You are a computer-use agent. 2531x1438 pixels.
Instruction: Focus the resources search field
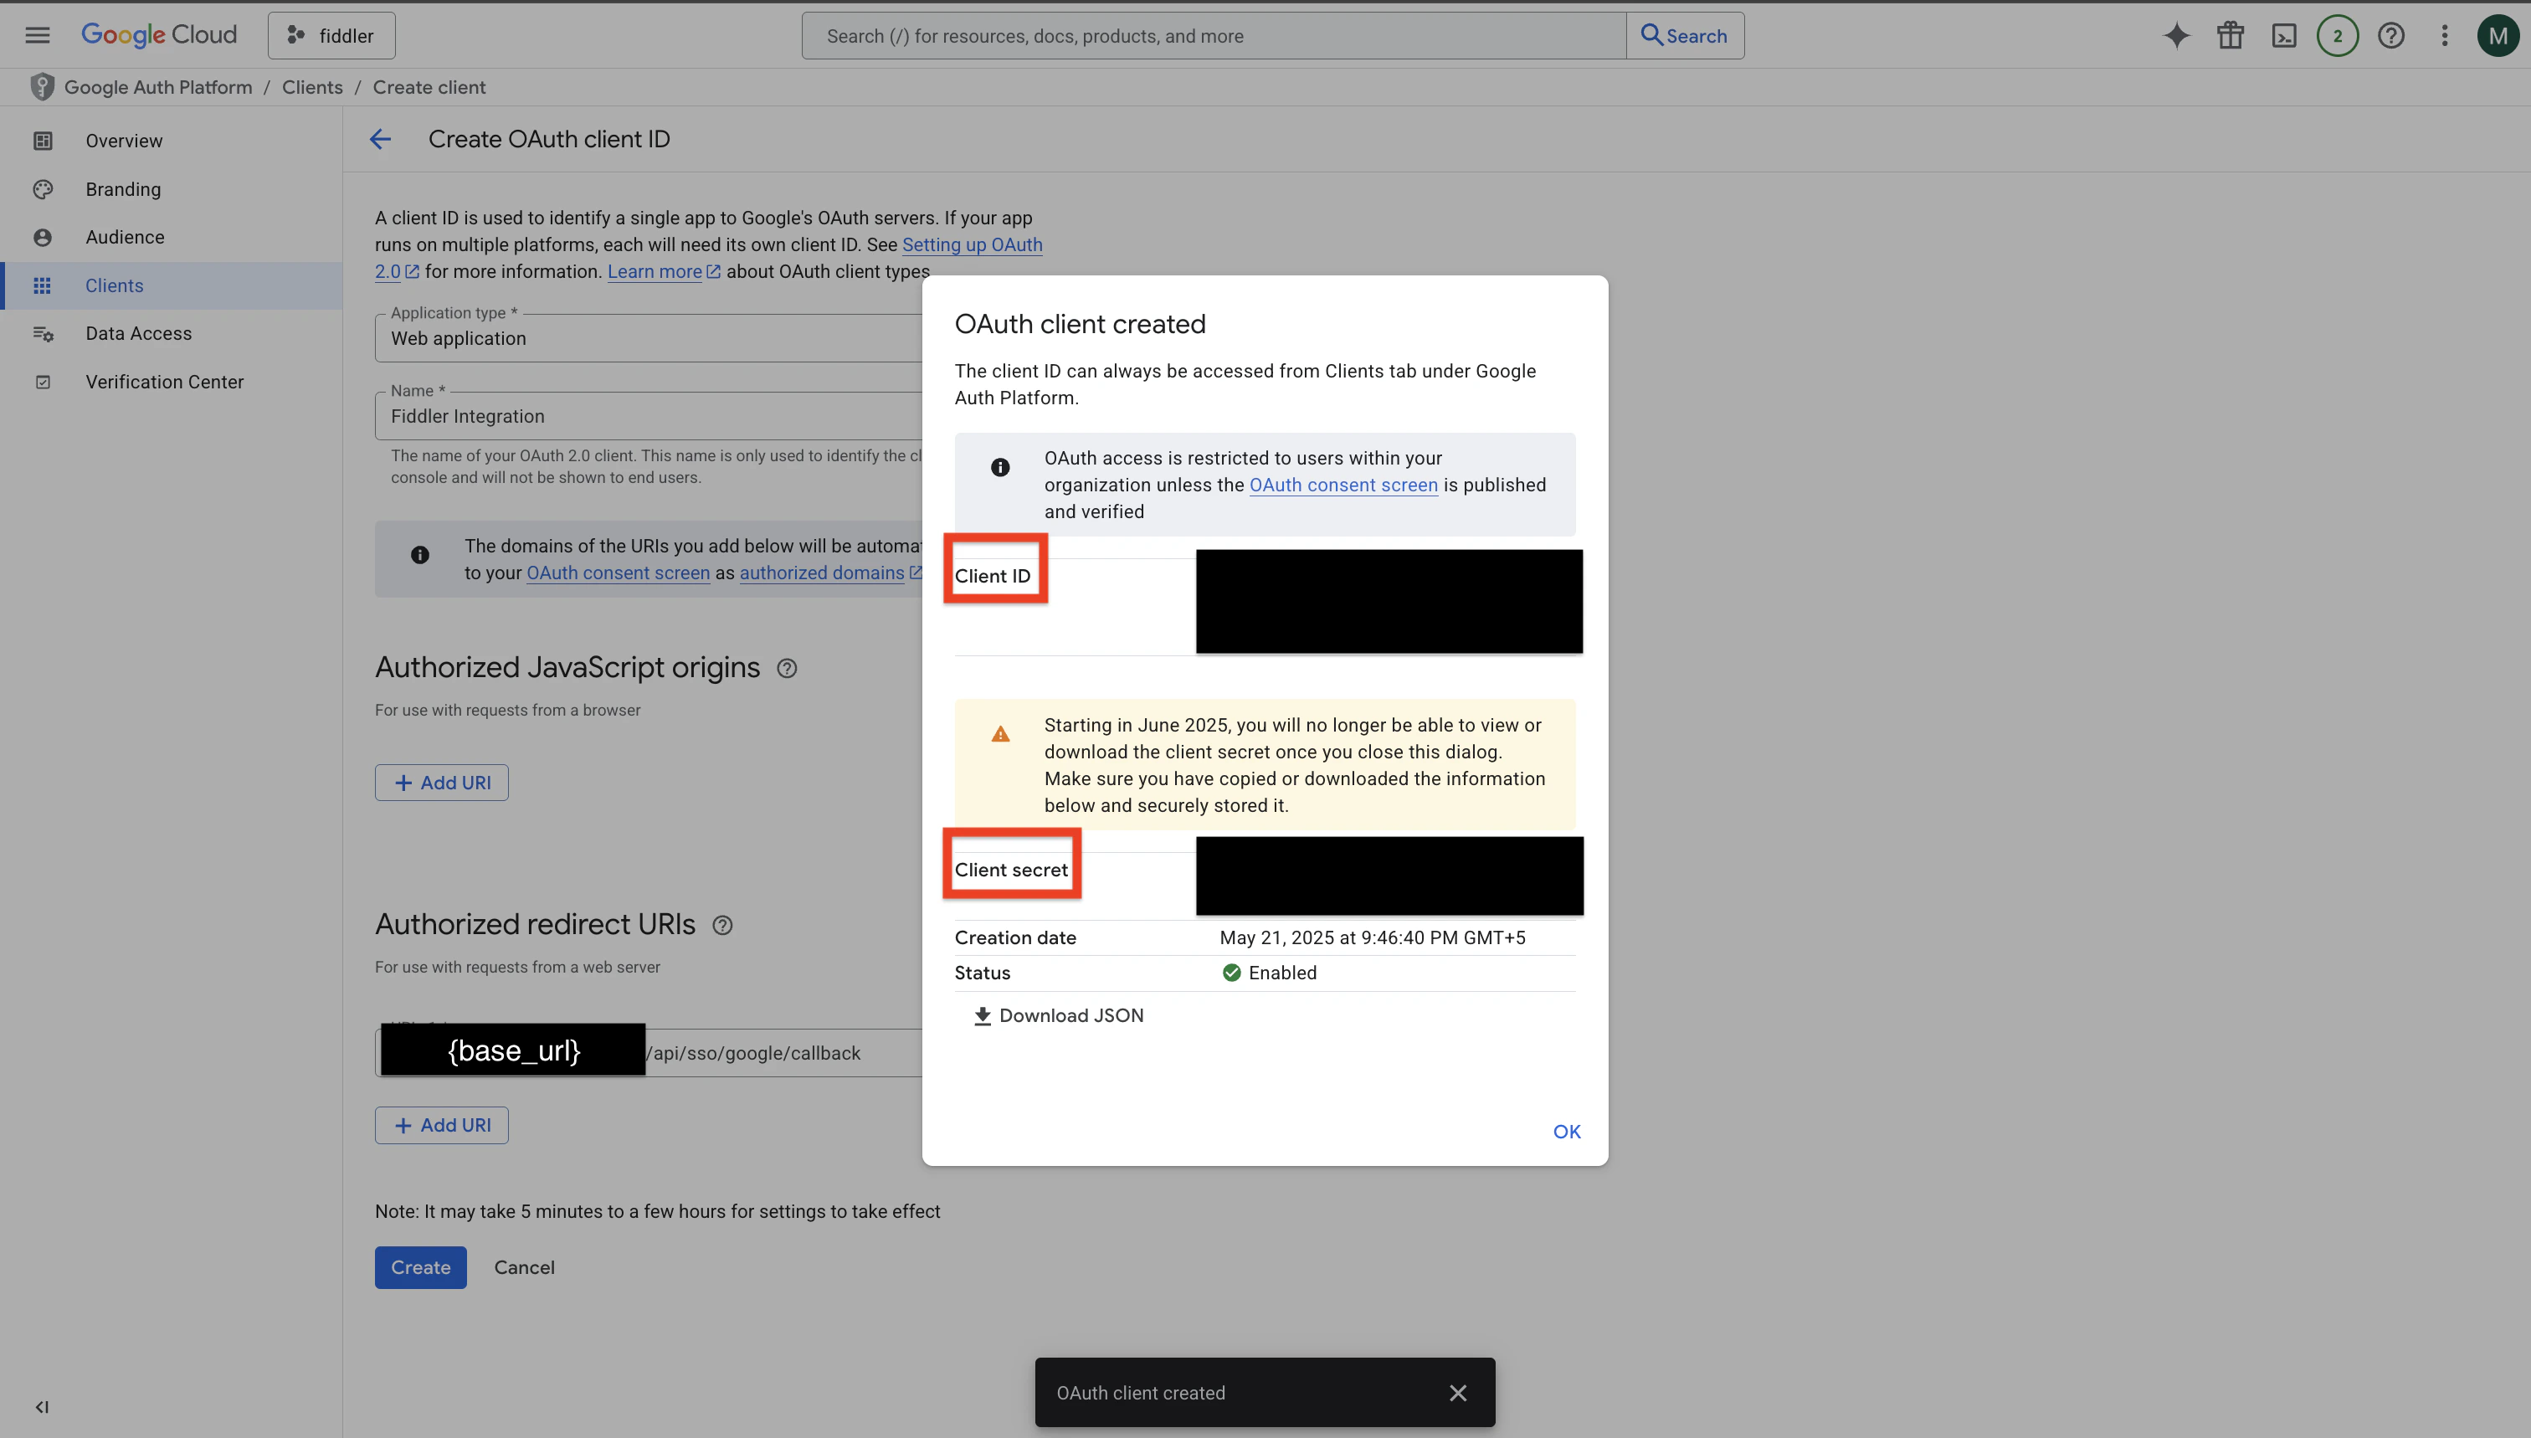[x=1214, y=35]
